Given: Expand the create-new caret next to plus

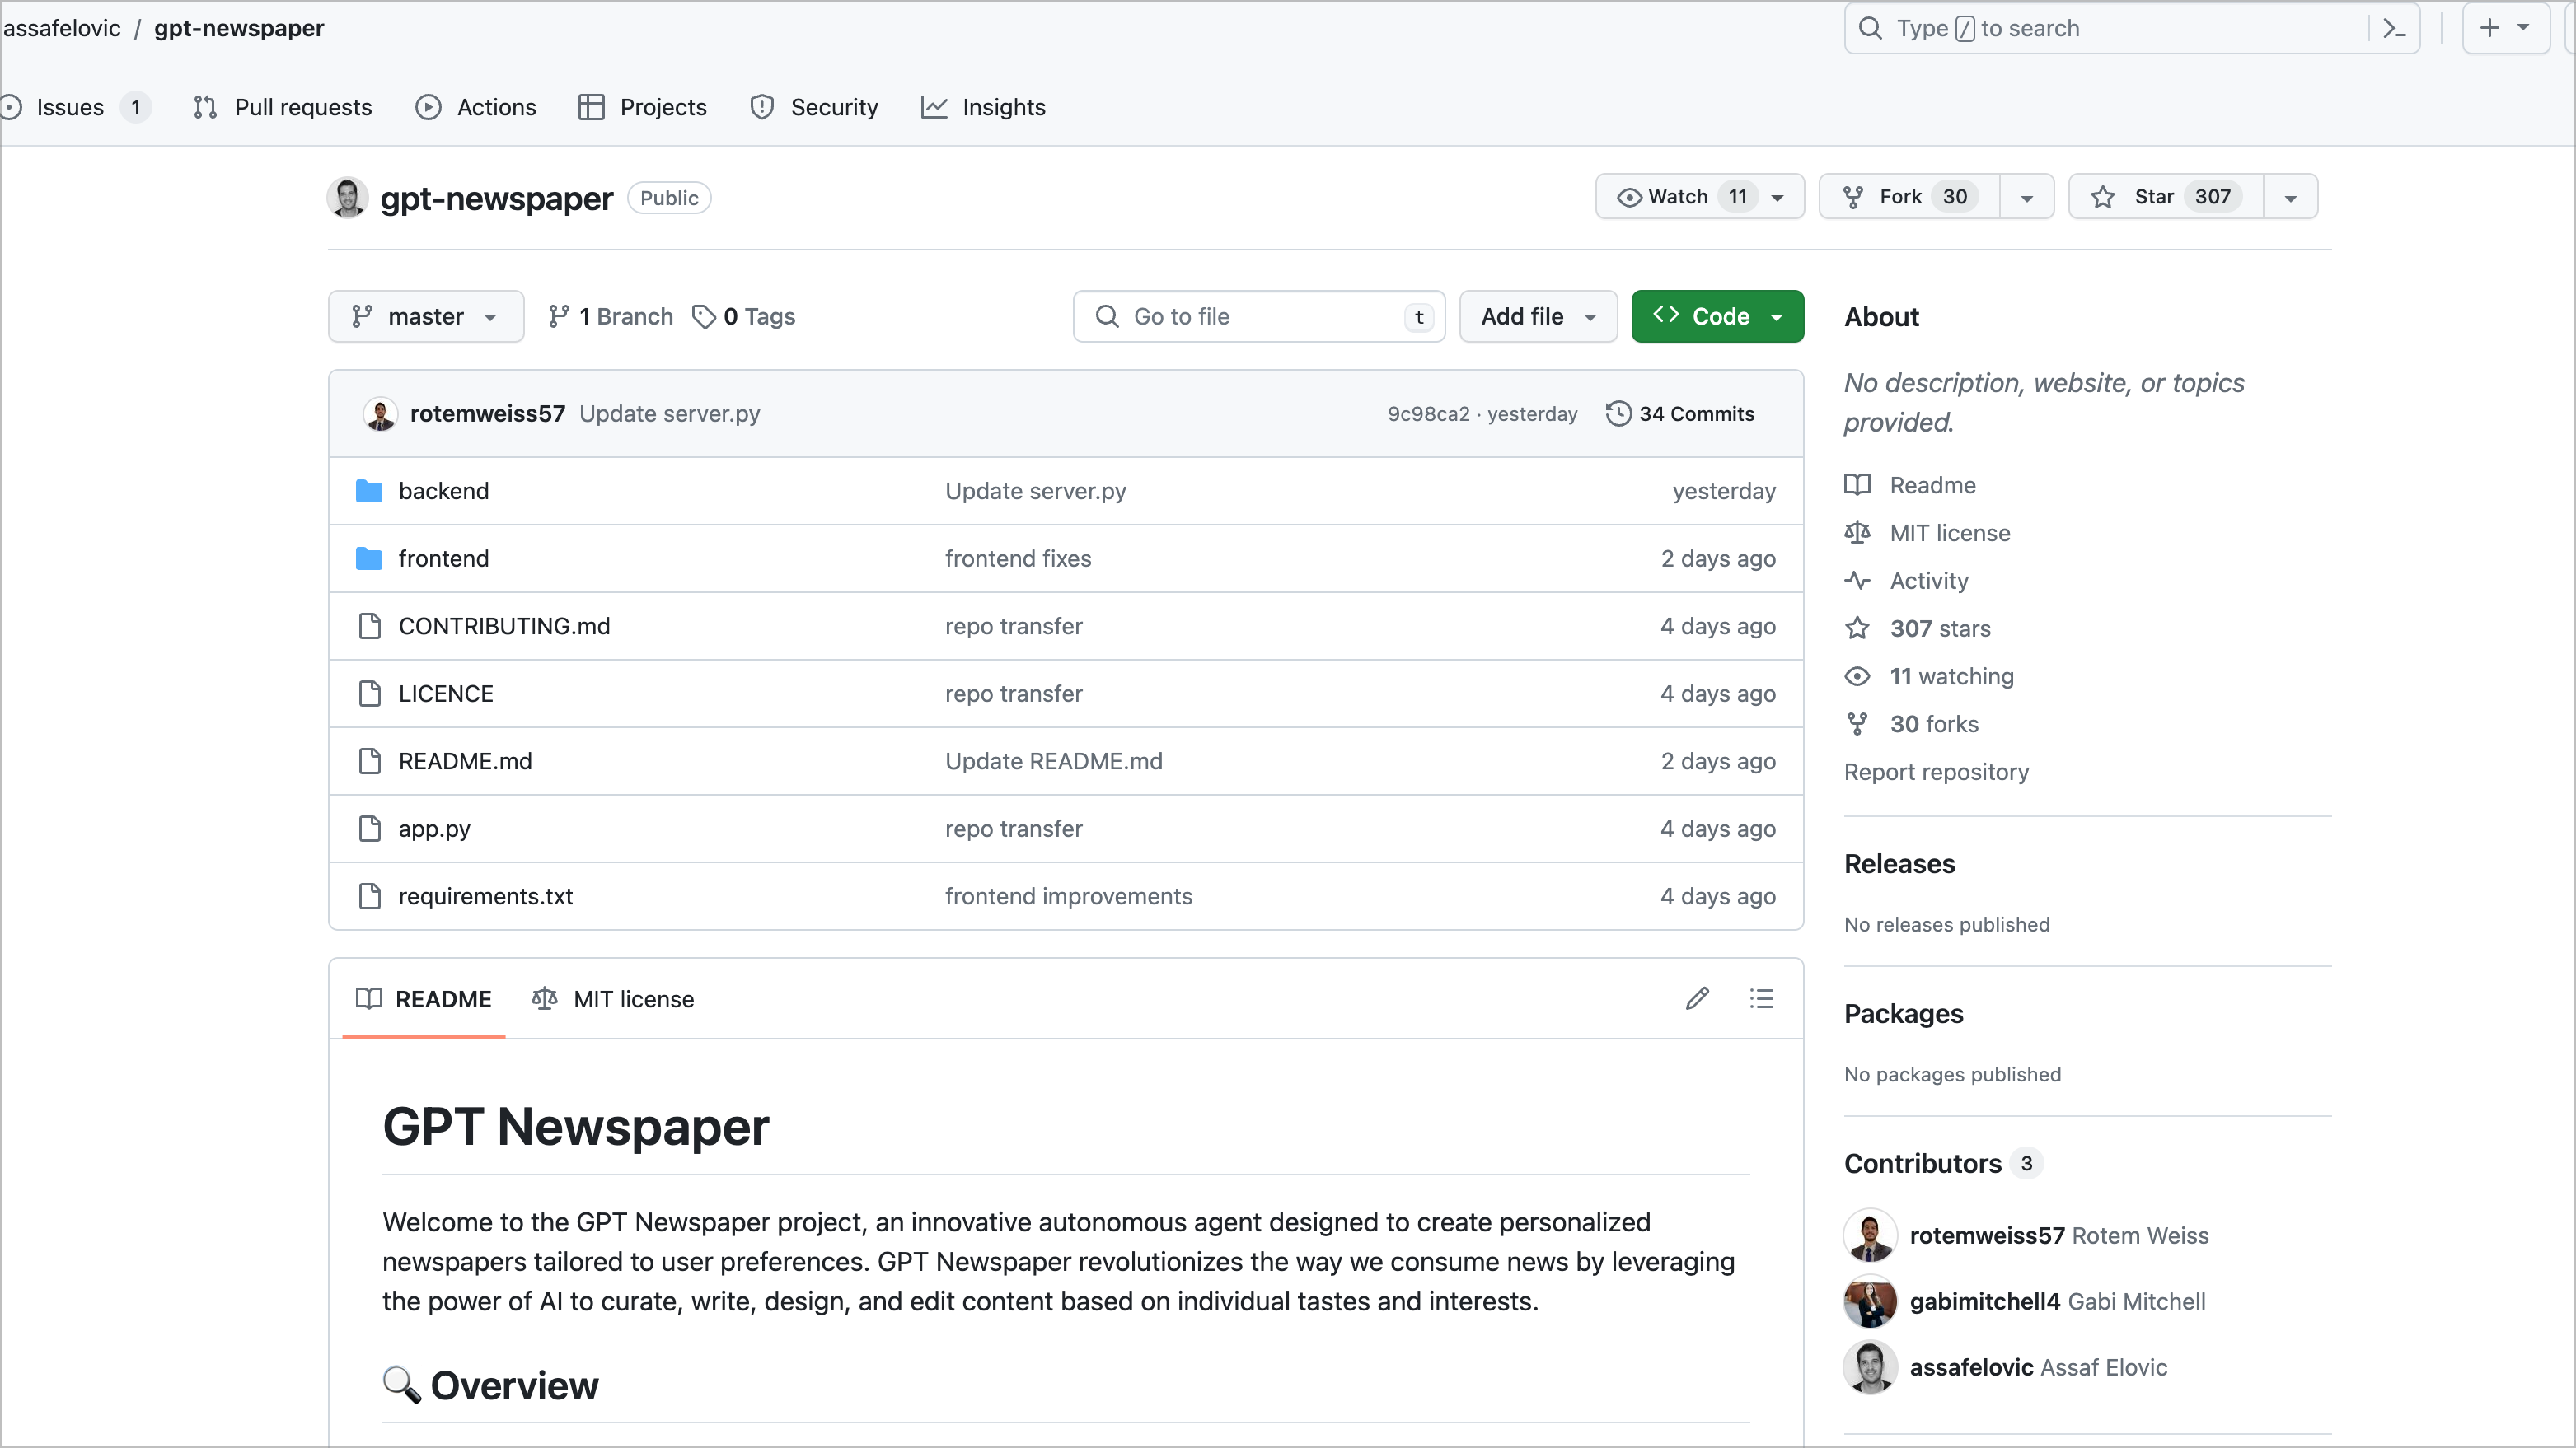Looking at the screenshot, I should coord(2524,28).
